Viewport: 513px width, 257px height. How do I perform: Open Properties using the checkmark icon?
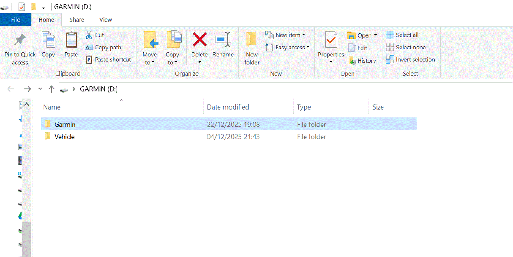coord(331,40)
